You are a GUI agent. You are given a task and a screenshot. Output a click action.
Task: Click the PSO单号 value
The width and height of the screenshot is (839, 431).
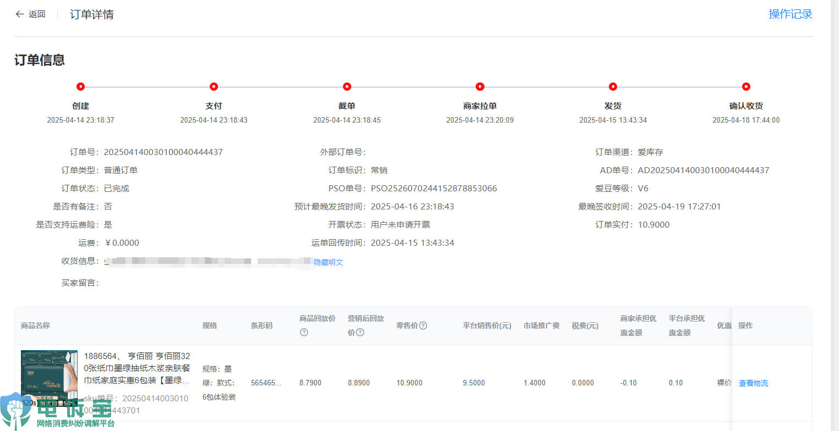(434, 189)
